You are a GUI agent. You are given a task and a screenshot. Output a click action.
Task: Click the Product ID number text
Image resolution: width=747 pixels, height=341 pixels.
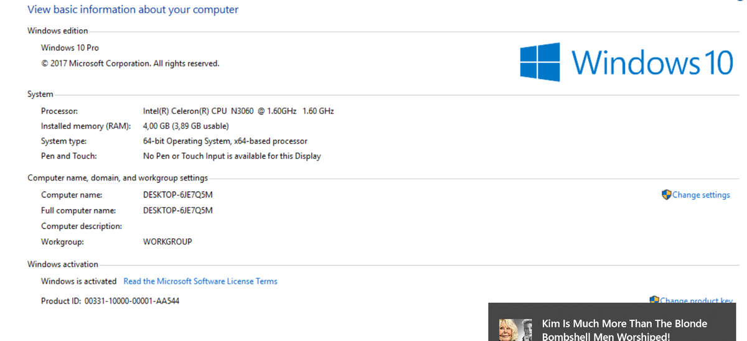pos(132,301)
